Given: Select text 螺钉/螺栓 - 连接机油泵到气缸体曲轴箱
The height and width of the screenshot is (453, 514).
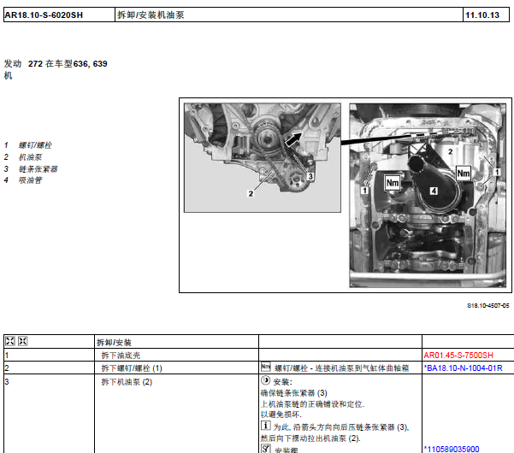Looking at the screenshot, I should (x=342, y=368).
